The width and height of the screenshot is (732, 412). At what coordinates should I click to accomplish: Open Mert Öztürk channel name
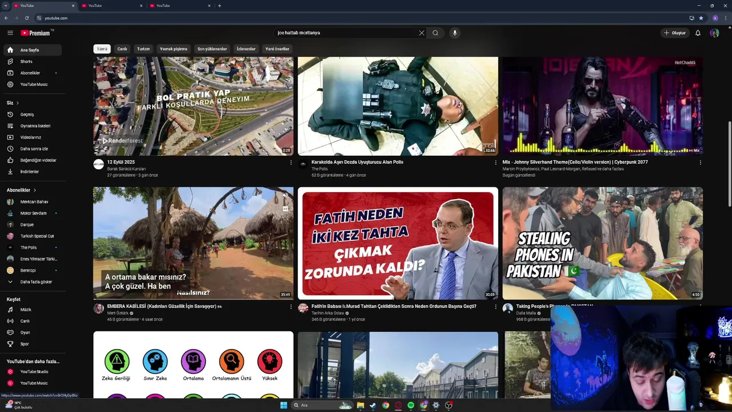[118, 313]
